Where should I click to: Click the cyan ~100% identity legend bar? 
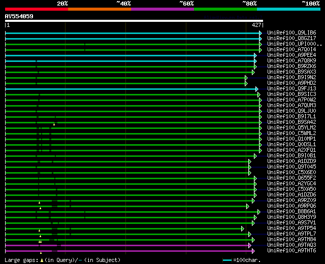pos(288,9)
